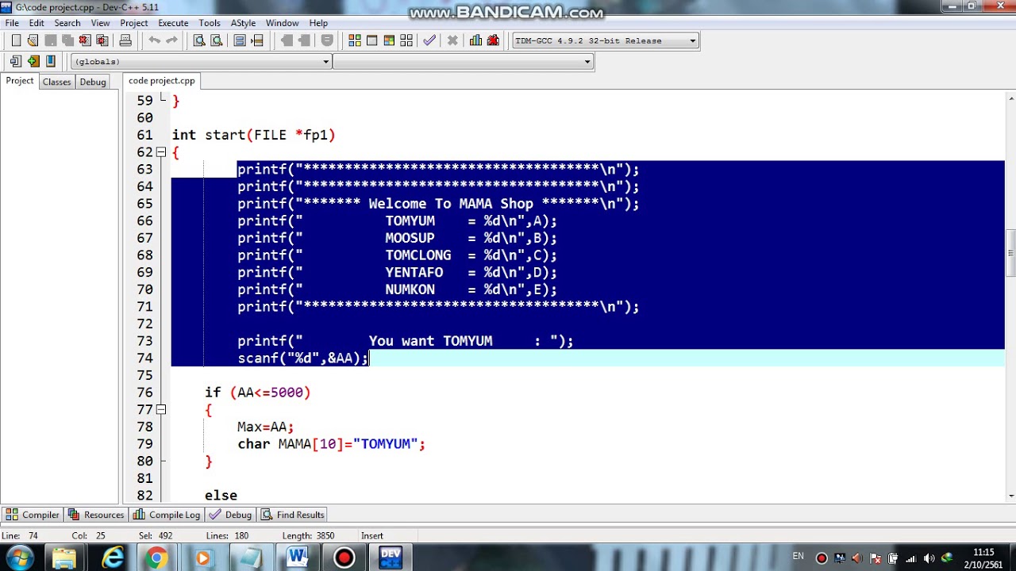Click the Save toolbar icon
Image resolution: width=1016 pixels, height=571 pixels.
point(50,40)
